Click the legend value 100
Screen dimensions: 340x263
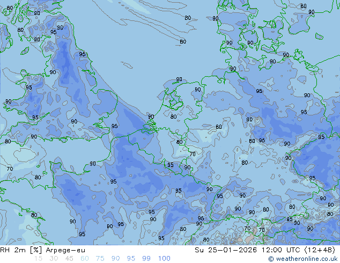(164, 259)
